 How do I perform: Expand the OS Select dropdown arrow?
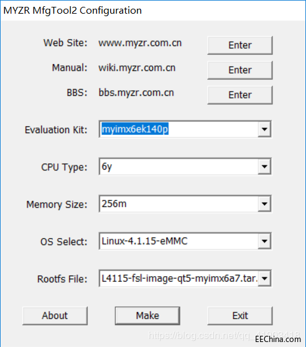pyautogui.click(x=264, y=241)
